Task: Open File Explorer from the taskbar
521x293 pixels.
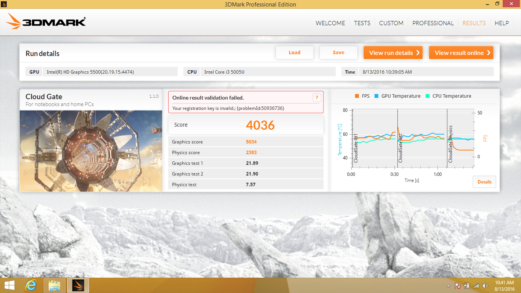Action: [x=55, y=285]
